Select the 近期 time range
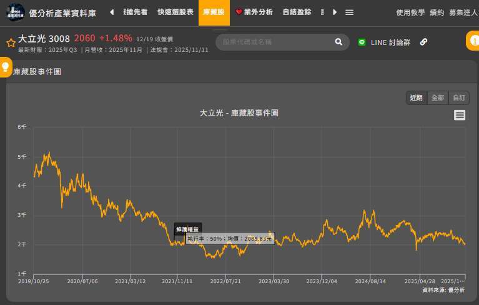479x305 pixels. [416, 97]
